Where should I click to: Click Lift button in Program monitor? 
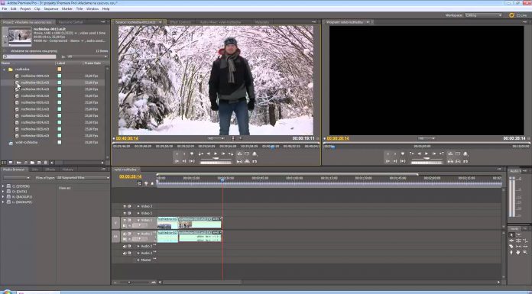coord(450,161)
